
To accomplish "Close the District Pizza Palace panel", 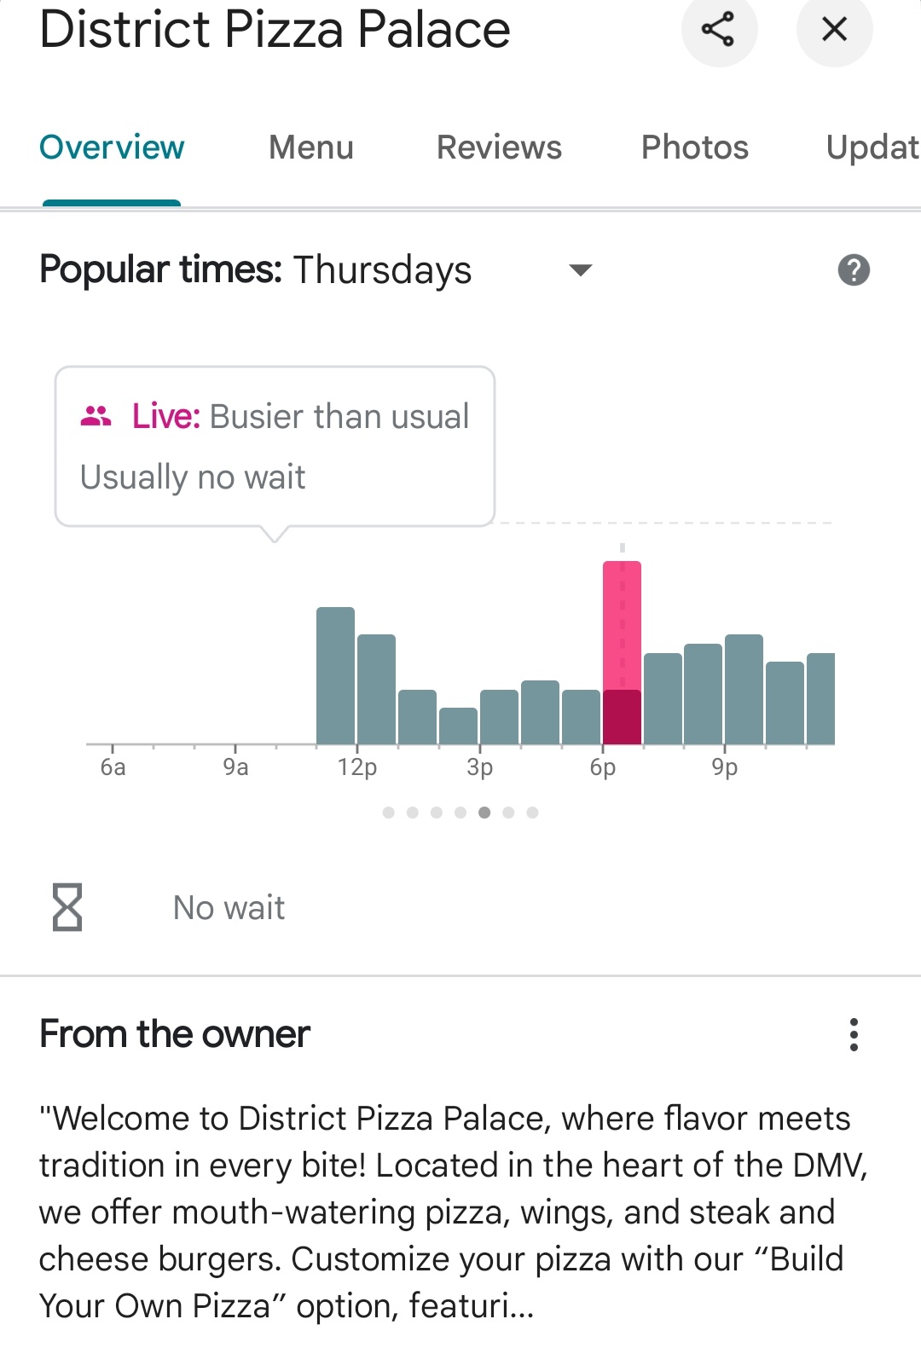I will pyautogui.click(x=834, y=30).
